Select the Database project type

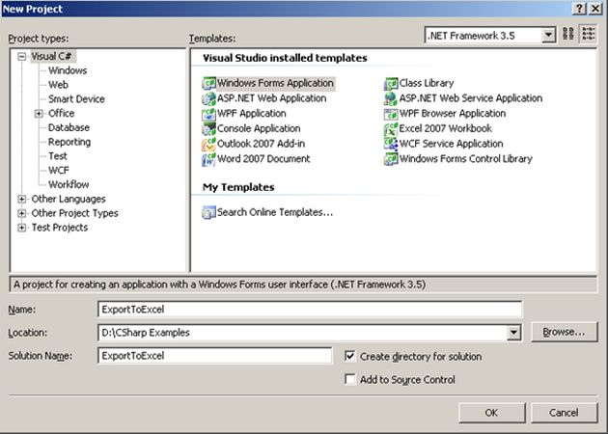point(69,127)
